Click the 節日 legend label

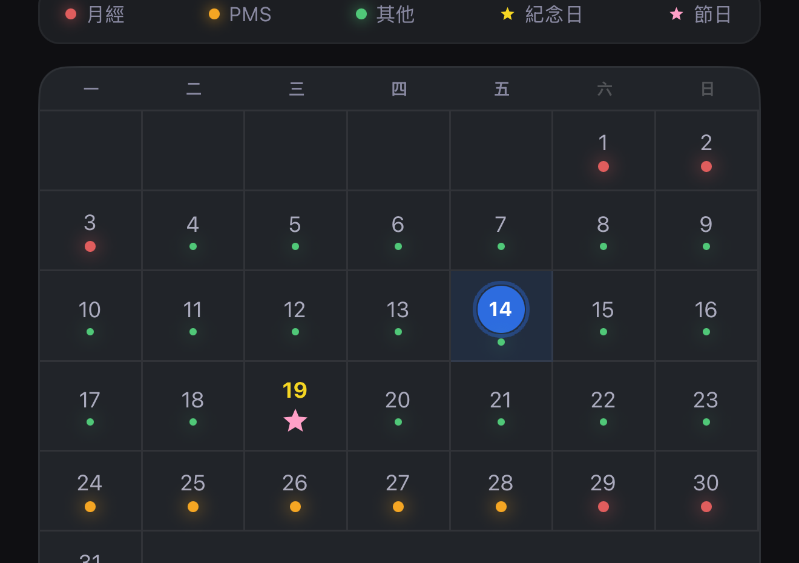point(713,14)
